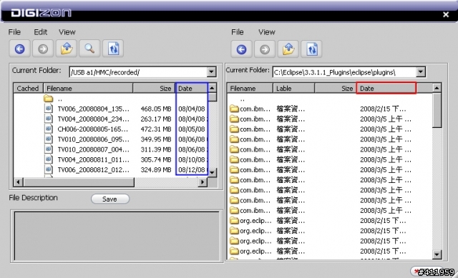Click size value 472.31 MB
458x278 pixels.
pos(156,129)
